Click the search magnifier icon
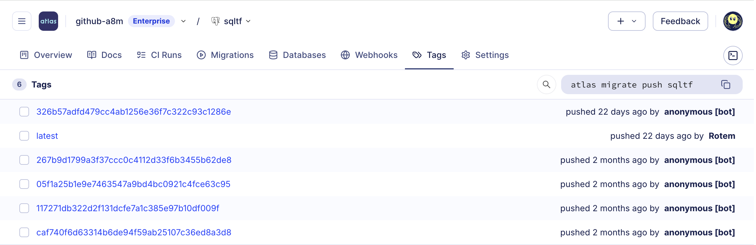The height and width of the screenshot is (245, 756). tap(547, 85)
